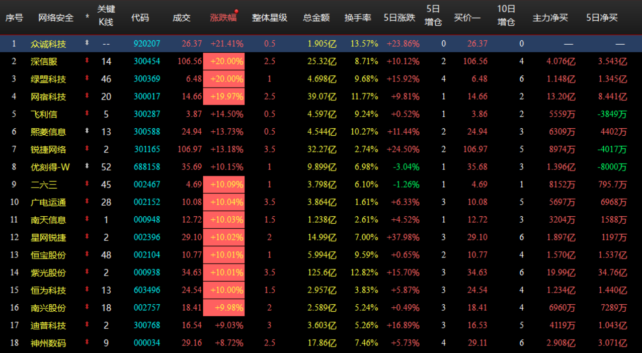Select stock name 优刻得-W

point(50,167)
